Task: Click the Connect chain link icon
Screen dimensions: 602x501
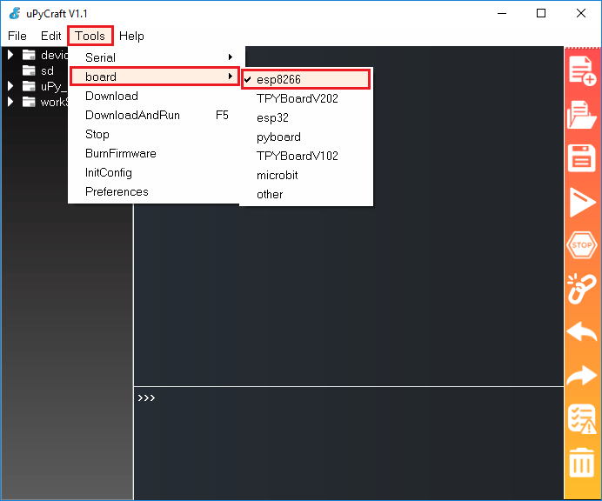Action: point(582,290)
